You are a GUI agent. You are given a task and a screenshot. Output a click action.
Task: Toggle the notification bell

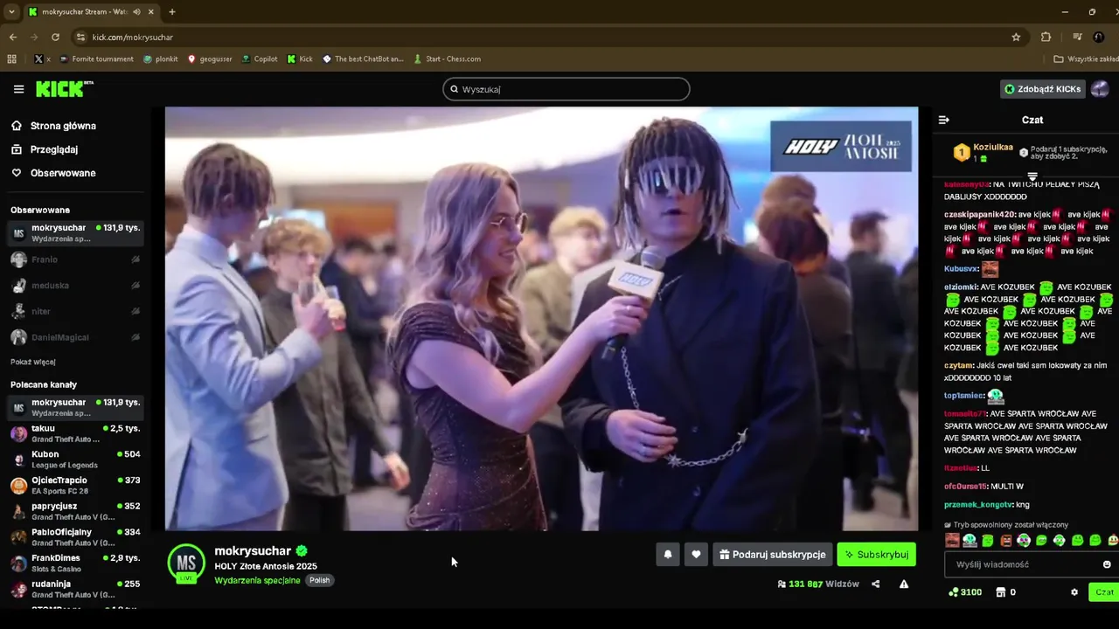[668, 555]
